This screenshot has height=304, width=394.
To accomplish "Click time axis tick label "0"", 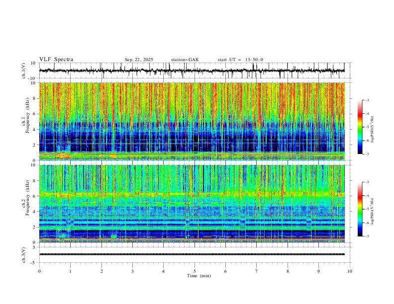I will pyautogui.click(x=39, y=271).
